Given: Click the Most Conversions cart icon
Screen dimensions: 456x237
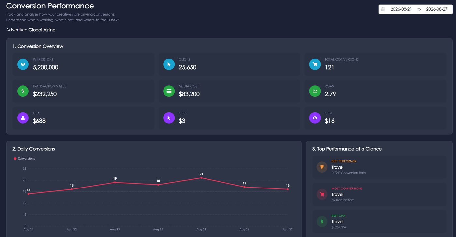Looking at the screenshot, I should click(x=322, y=194).
